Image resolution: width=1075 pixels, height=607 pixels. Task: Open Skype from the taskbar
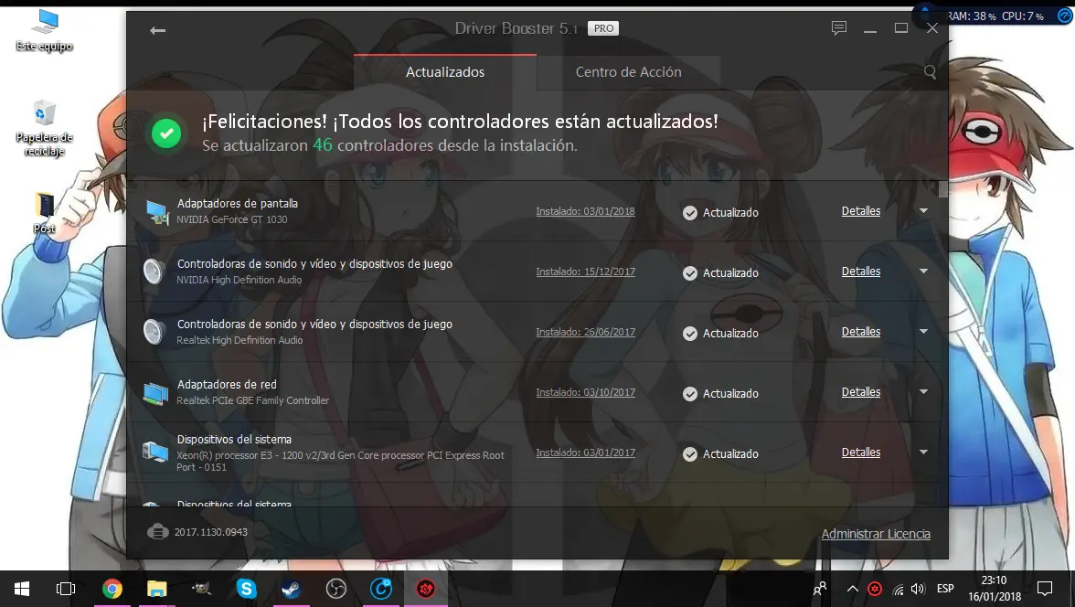point(246,589)
